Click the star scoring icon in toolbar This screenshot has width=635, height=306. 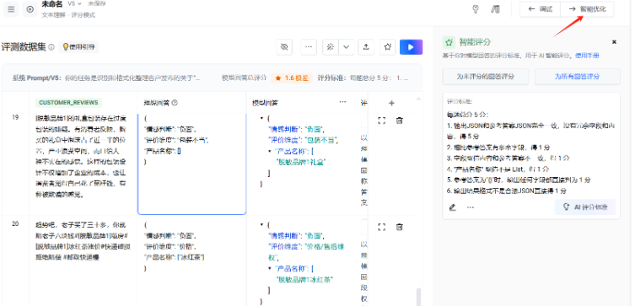tap(388, 47)
